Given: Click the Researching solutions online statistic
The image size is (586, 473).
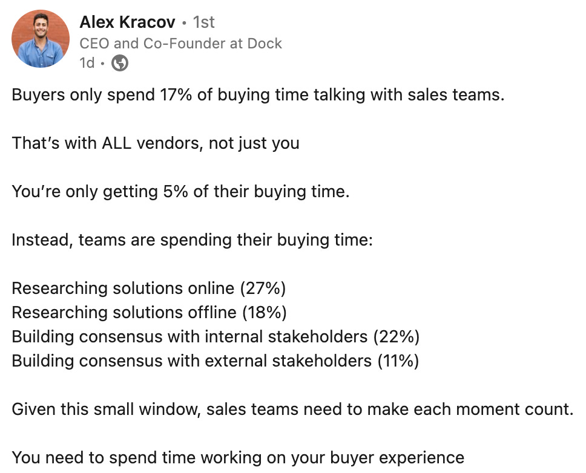Looking at the screenshot, I should 149,289.
